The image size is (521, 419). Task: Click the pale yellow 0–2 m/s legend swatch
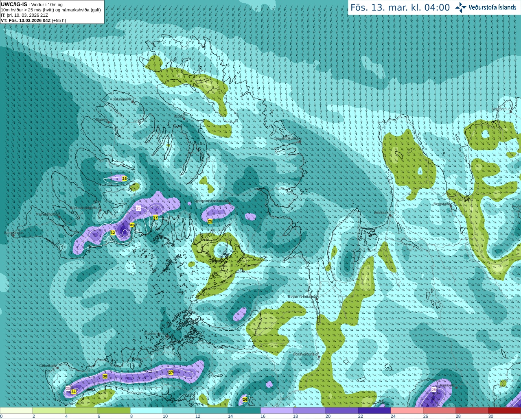[16, 410]
